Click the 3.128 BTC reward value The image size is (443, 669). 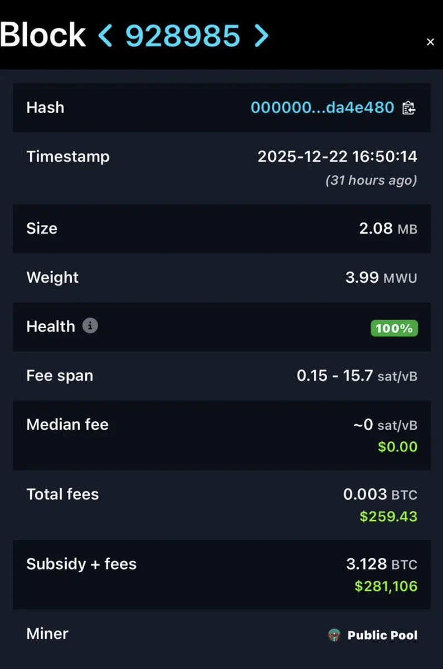pyautogui.click(x=381, y=564)
